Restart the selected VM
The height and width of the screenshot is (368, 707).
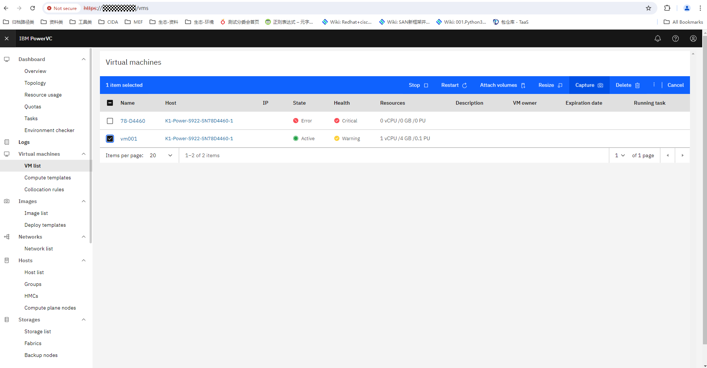454,85
